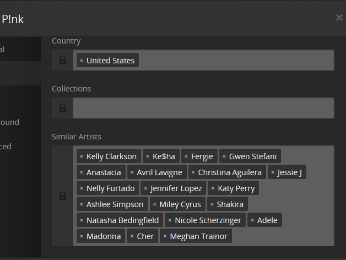Viewport: 346px width, 260px height.
Task: Select the Madonna tag
Action: (x=104, y=236)
